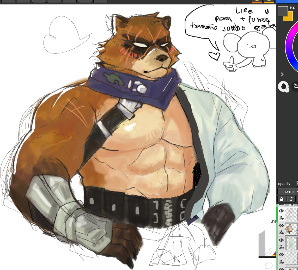
Task: Lock the selected layer
Action: coord(282,199)
